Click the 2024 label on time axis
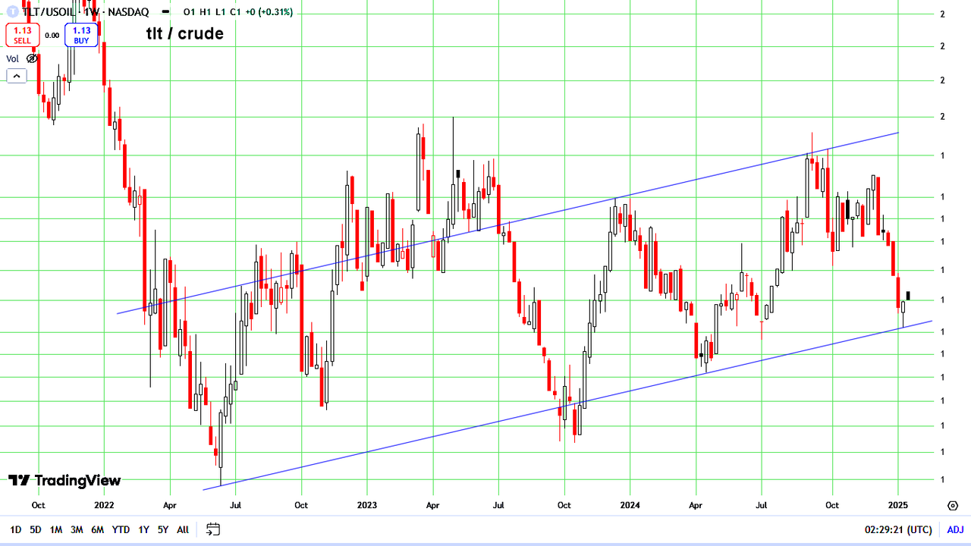 [x=630, y=504]
